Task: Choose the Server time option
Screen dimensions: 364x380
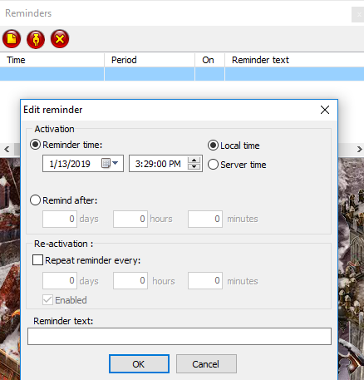Action: coord(213,165)
